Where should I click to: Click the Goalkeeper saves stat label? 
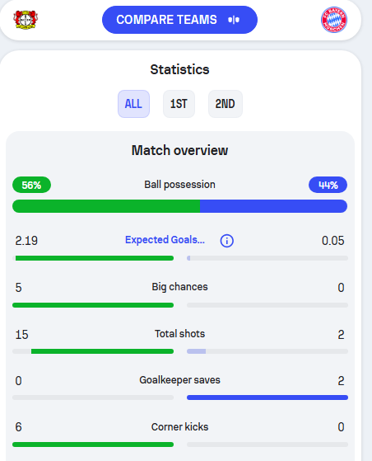[179, 380]
